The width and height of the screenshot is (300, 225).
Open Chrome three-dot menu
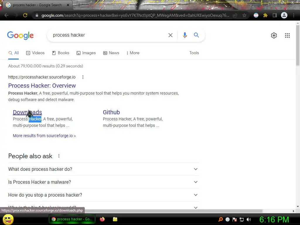point(294,15)
